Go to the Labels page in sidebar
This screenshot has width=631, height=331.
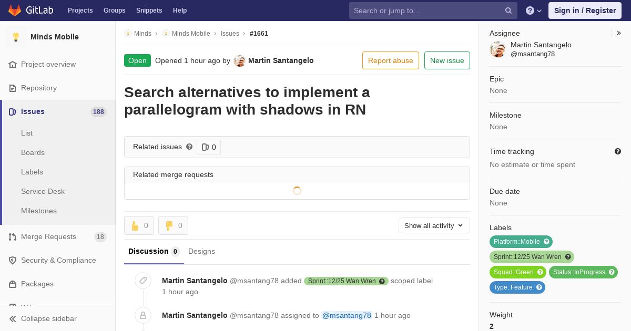click(x=32, y=172)
